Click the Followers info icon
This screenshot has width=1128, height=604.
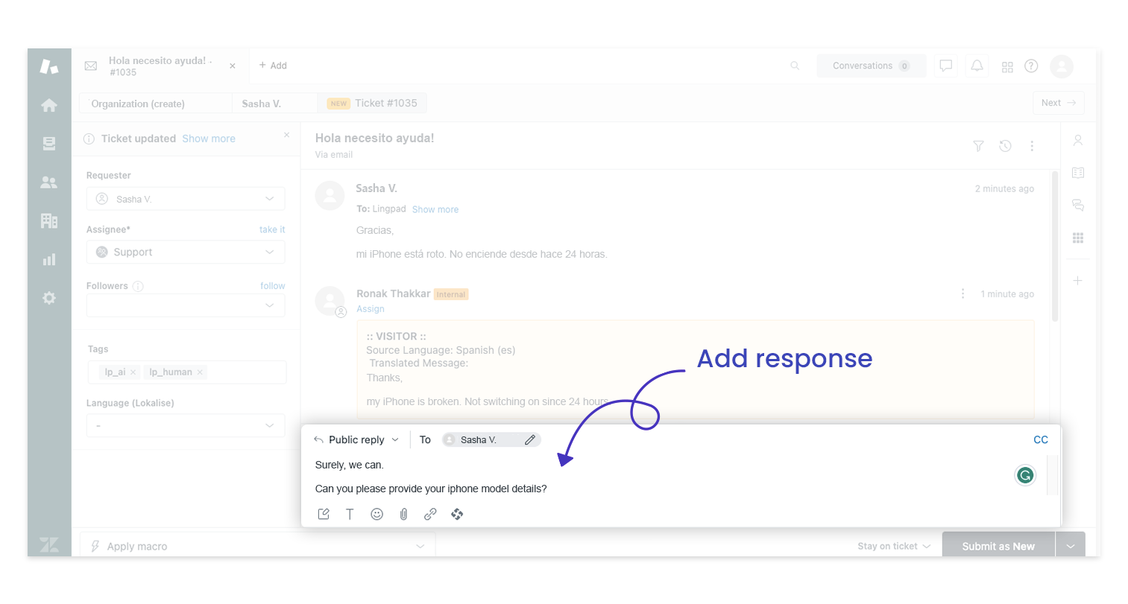(x=137, y=286)
